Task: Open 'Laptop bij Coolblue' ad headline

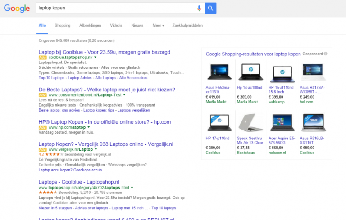Action: (x=105, y=52)
